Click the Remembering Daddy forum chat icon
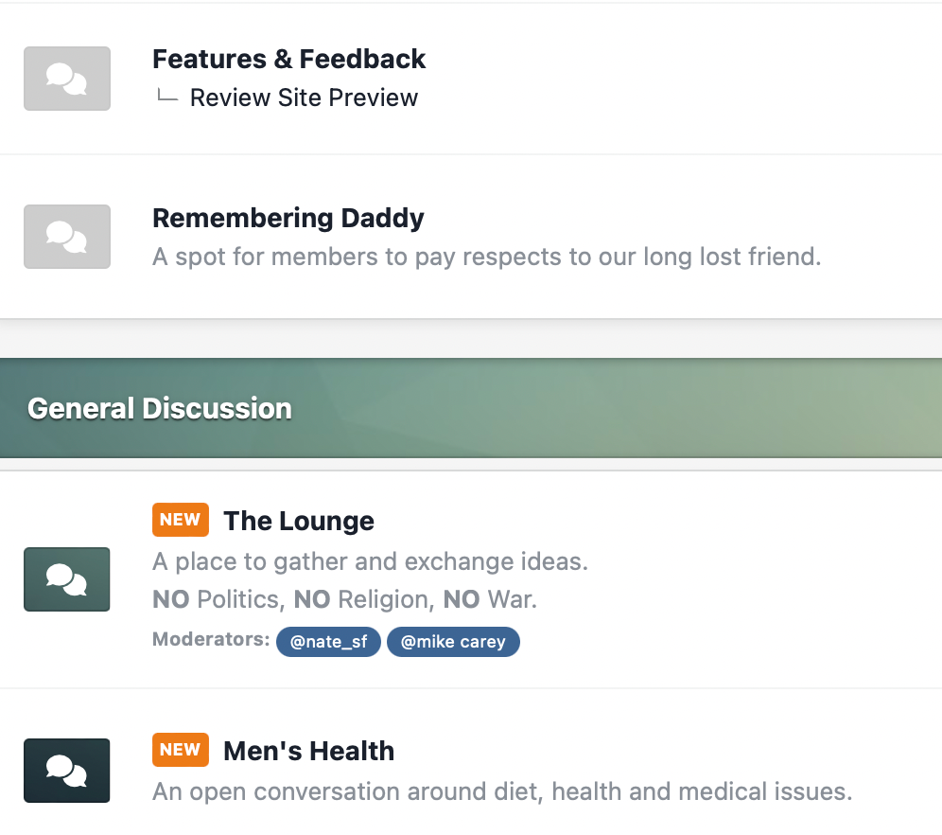942x835 pixels. point(66,237)
